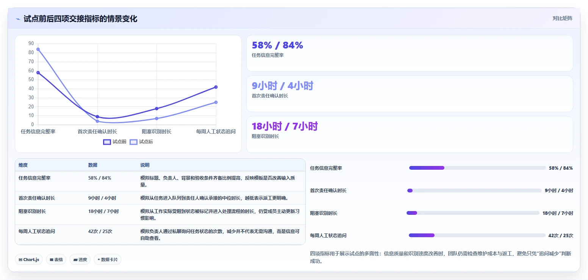Click the 试点后 point at 阻塞识别时长
Screen dimensions: 588x280
pos(156,119)
